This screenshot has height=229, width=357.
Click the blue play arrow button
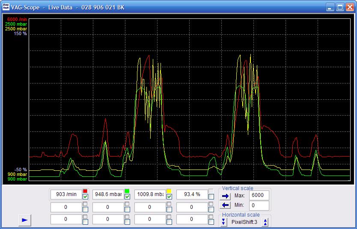point(25,220)
